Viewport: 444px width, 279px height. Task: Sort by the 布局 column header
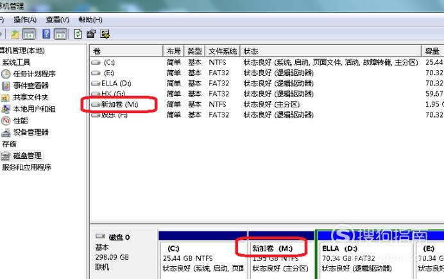pyautogui.click(x=174, y=51)
